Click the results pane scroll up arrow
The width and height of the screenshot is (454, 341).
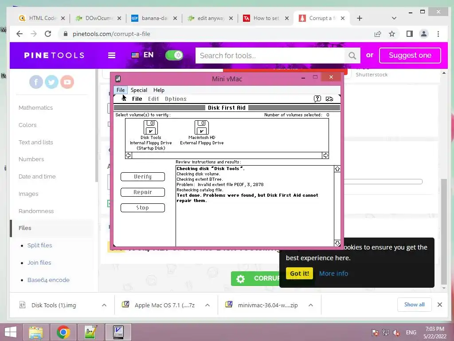pyautogui.click(x=337, y=169)
